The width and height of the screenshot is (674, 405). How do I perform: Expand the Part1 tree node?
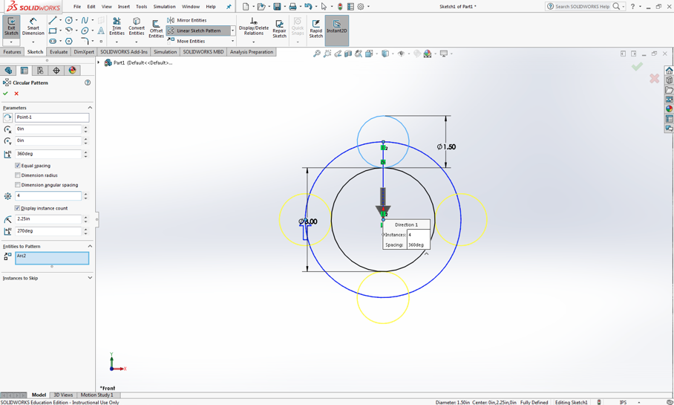coord(99,63)
